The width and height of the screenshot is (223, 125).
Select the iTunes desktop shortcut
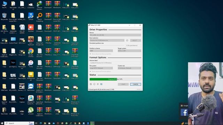pos(31,64)
